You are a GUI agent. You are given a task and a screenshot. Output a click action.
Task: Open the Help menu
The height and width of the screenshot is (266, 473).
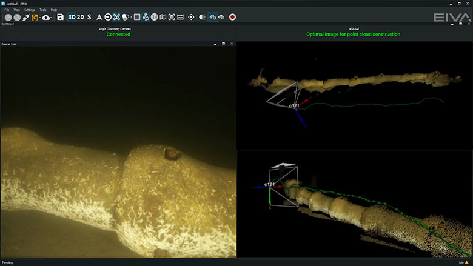pyautogui.click(x=54, y=10)
